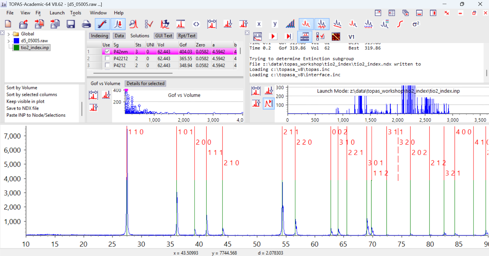The image size is (489, 256).
Task: Click the red wrench options icon
Action: pyautogui.click(x=102, y=24)
